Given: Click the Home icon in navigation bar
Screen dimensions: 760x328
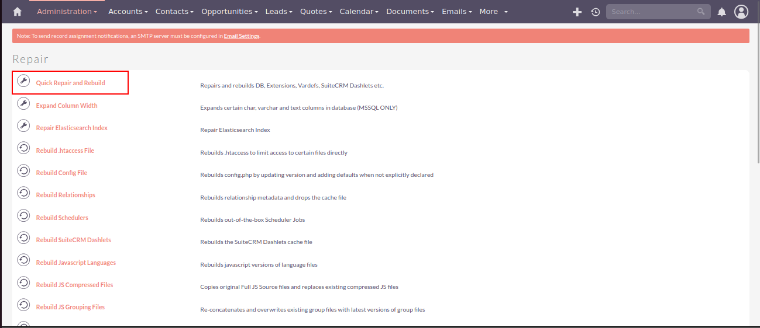Looking at the screenshot, I should [18, 12].
